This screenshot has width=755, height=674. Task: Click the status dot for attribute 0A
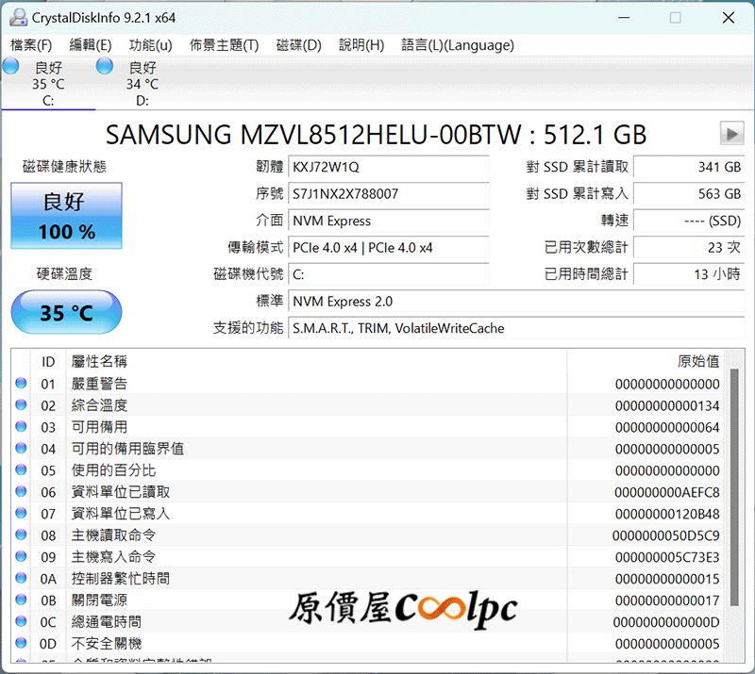tap(21, 578)
